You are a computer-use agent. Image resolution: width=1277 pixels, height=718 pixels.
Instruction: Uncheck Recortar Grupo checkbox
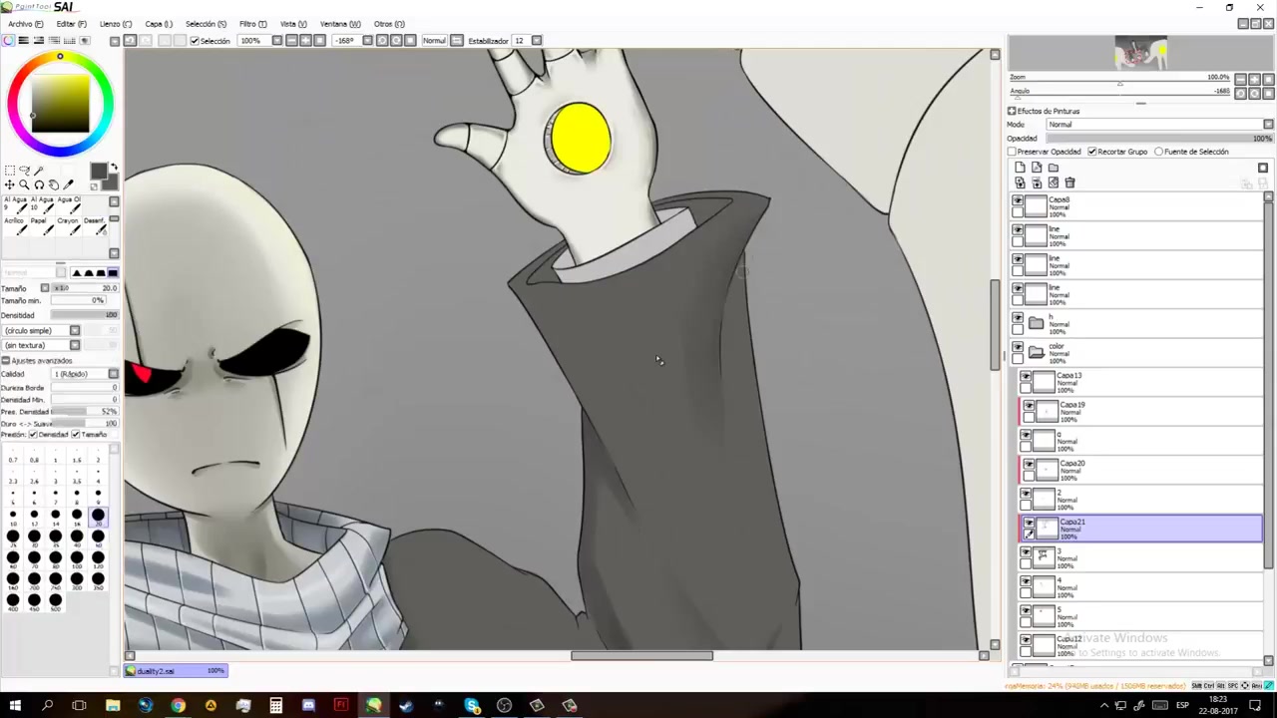1092,152
